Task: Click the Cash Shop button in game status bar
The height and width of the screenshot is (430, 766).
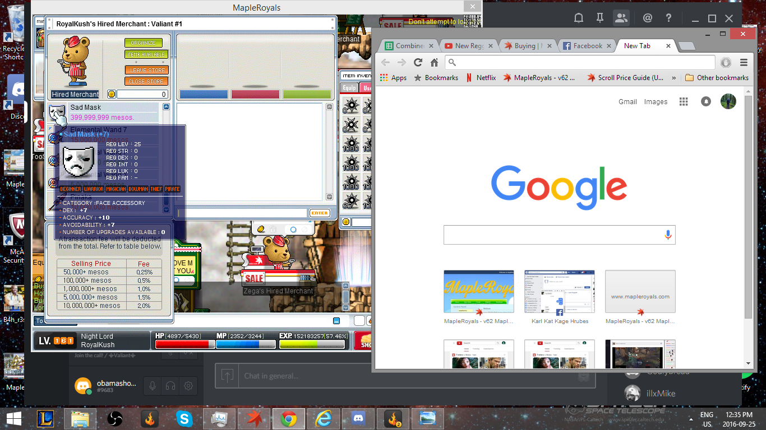Action: point(363,341)
